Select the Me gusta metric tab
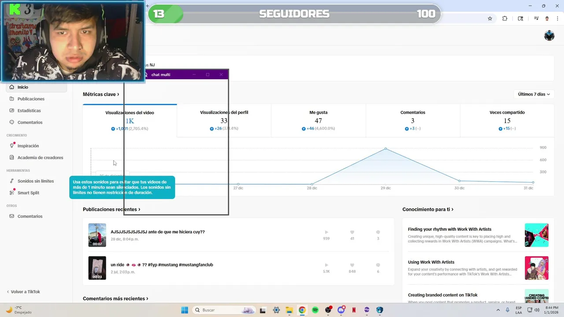This screenshot has width=564, height=317. pos(318,121)
